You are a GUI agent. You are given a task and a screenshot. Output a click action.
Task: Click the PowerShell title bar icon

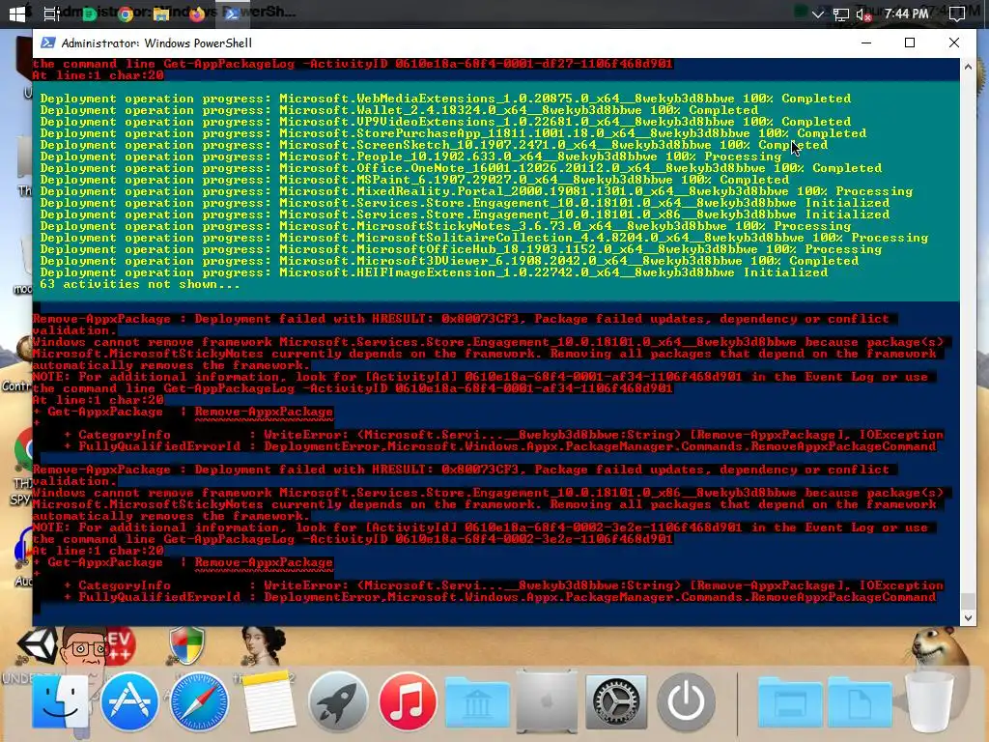tap(48, 43)
